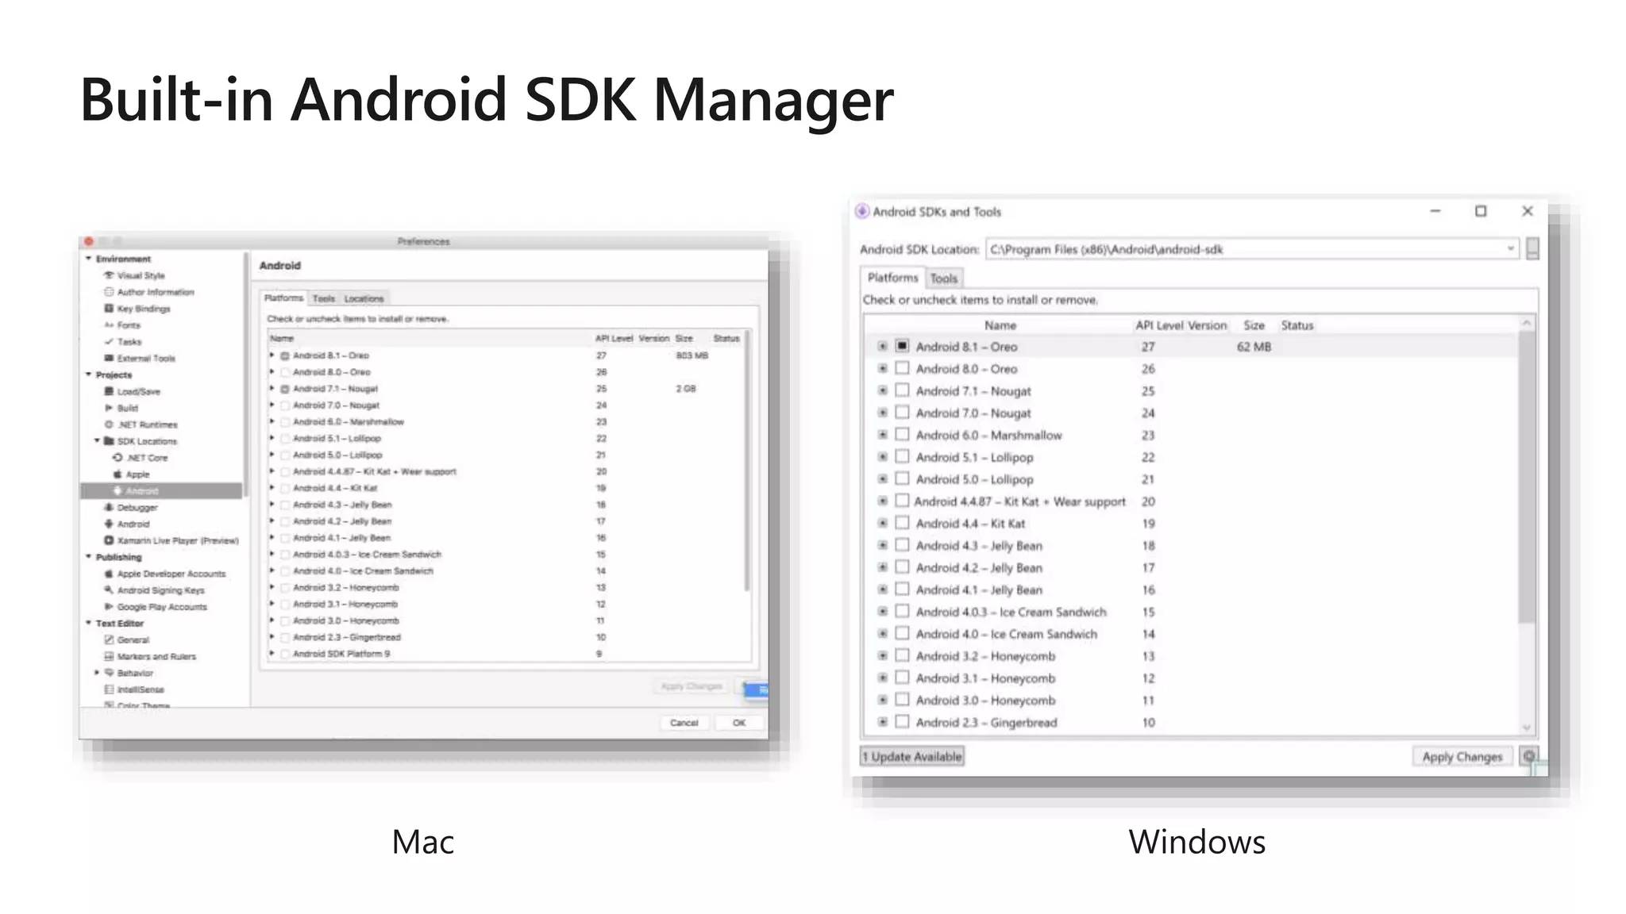Switch to the Tools tab in the Windows dialog

pos(943,278)
